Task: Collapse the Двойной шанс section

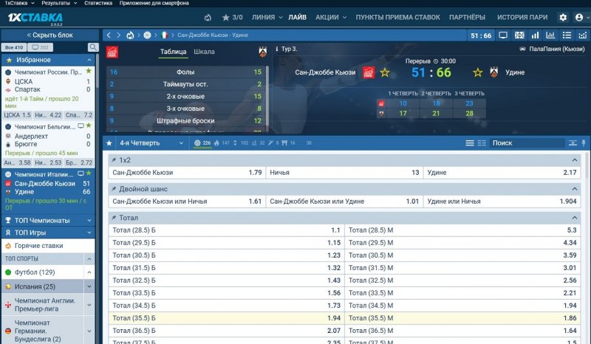Action: pyautogui.click(x=575, y=189)
